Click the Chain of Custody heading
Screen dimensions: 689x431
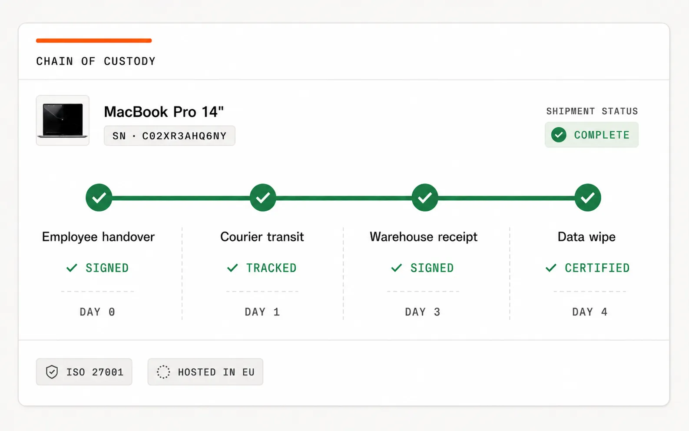(x=96, y=61)
